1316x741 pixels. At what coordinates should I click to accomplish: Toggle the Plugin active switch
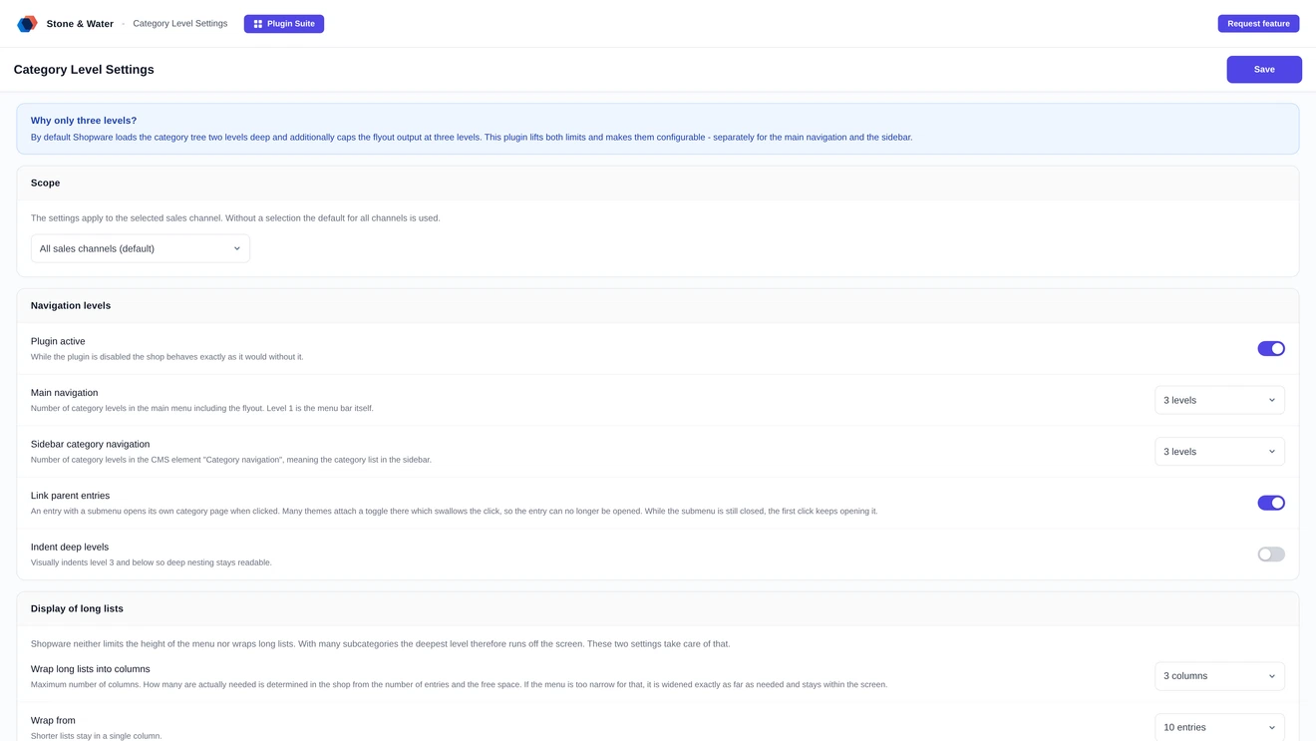[1271, 349]
